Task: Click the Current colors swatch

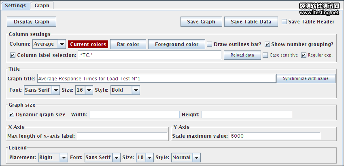Action: coord(88,44)
